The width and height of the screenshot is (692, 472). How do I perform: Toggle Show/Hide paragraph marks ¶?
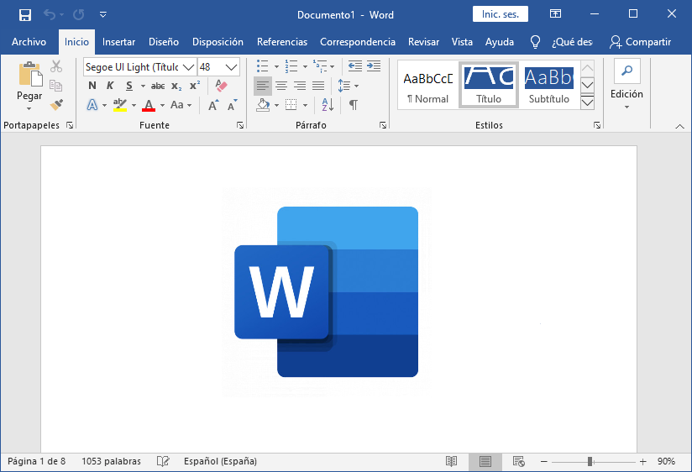click(353, 105)
